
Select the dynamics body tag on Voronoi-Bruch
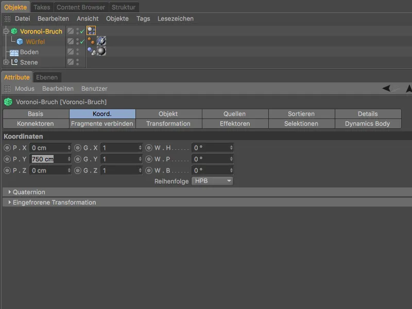pyautogui.click(x=91, y=31)
